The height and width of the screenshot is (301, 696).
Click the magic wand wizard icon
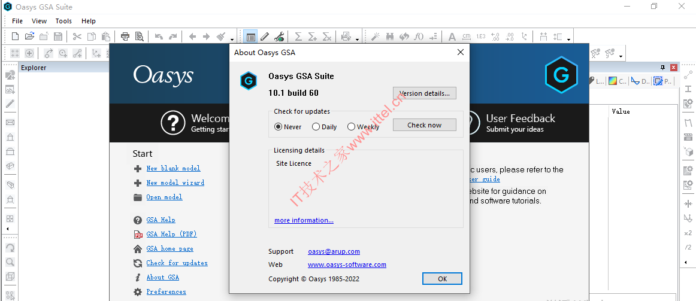coord(376,37)
